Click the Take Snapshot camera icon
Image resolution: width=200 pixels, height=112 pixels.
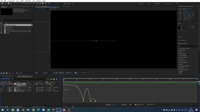click(x=76, y=73)
